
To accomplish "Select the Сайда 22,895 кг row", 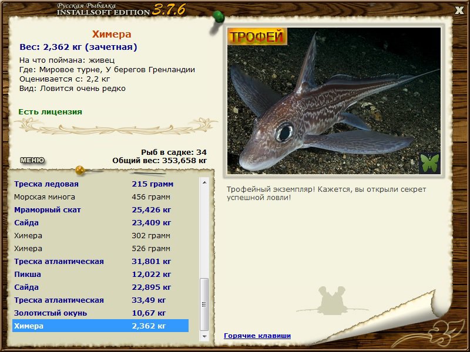I will (x=100, y=287).
